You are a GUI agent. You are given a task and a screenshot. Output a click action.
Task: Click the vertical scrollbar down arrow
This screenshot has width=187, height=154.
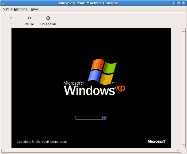coord(184,146)
